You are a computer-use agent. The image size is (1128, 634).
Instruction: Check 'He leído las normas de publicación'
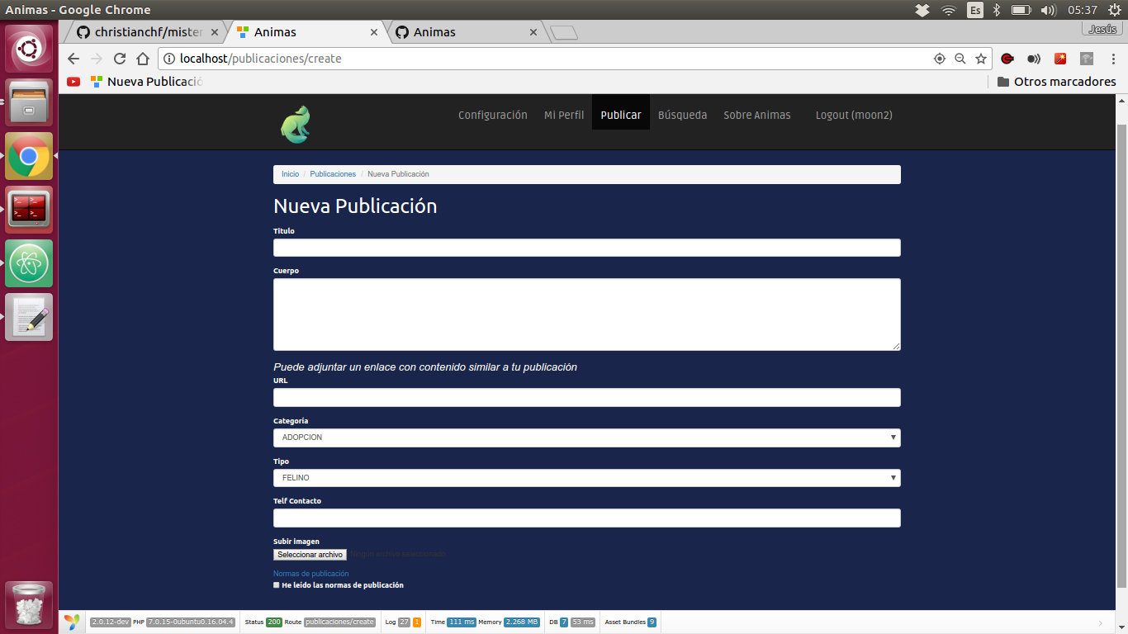point(277,585)
